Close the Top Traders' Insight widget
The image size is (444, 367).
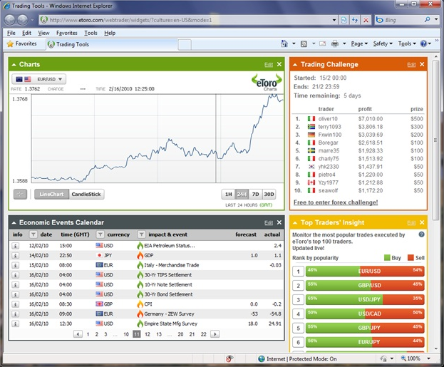[422, 222]
